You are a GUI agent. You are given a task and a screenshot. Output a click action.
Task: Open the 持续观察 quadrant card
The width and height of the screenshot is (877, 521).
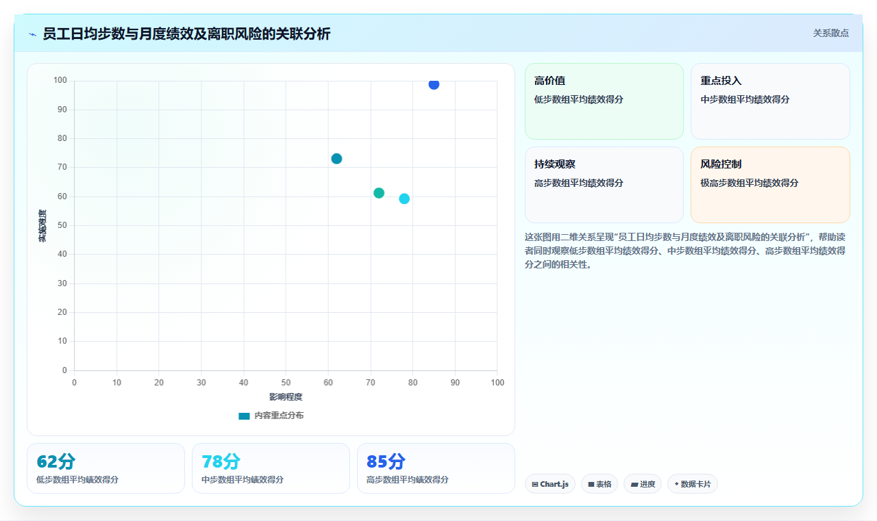click(x=604, y=185)
